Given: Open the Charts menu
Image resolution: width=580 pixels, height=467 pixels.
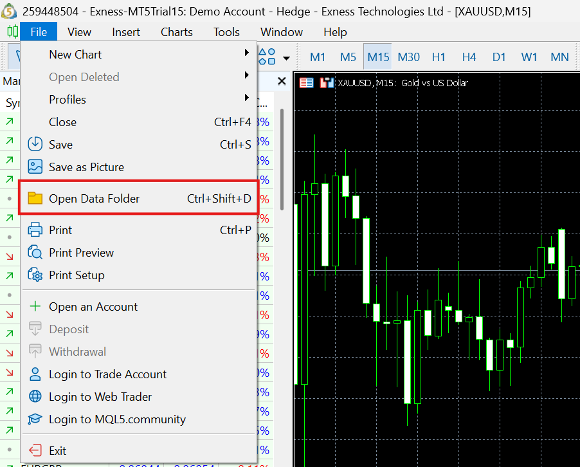Looking at the screenshot, I should [x=176, y=32].
